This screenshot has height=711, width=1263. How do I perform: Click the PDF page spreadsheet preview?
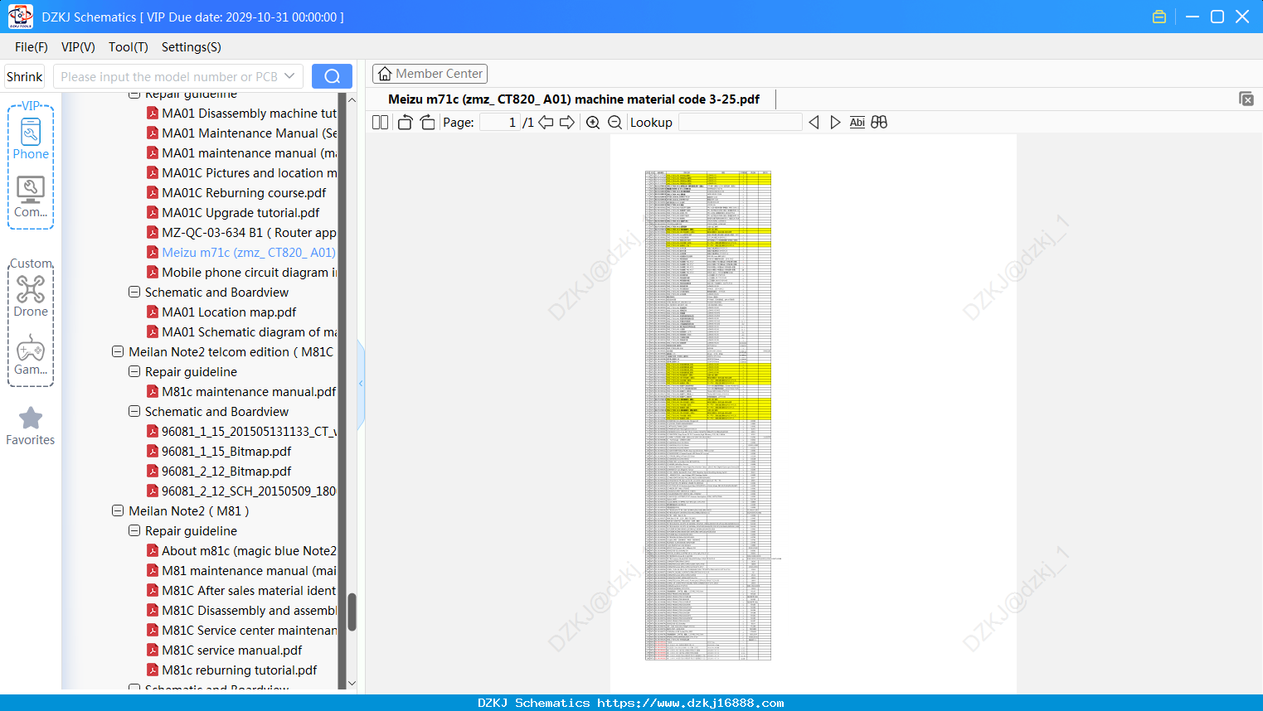708,415
